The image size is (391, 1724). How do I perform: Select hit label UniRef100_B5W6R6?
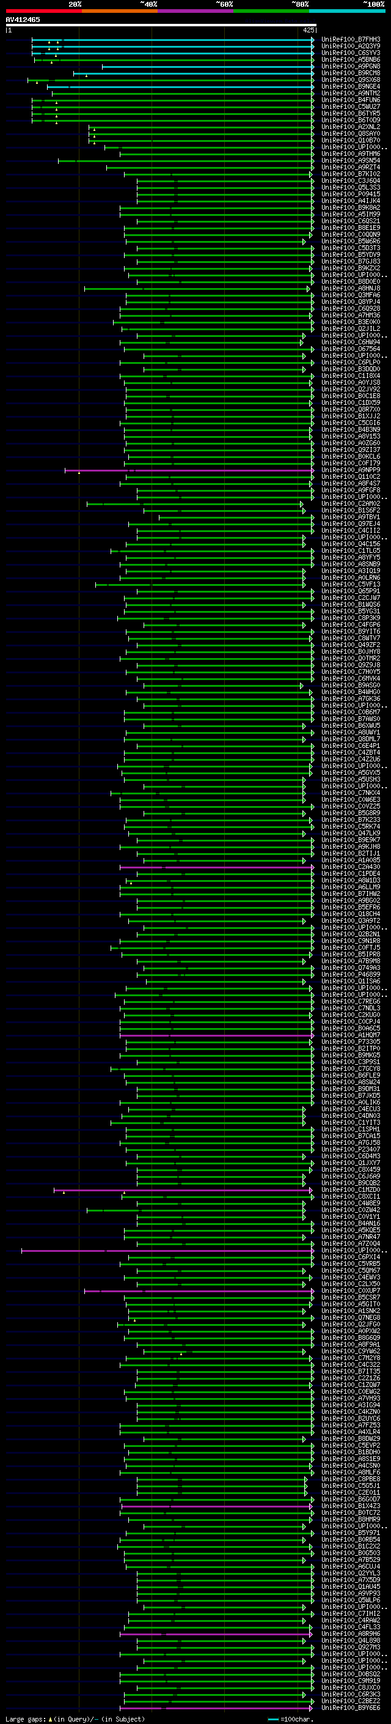click(x=351, y=242)
